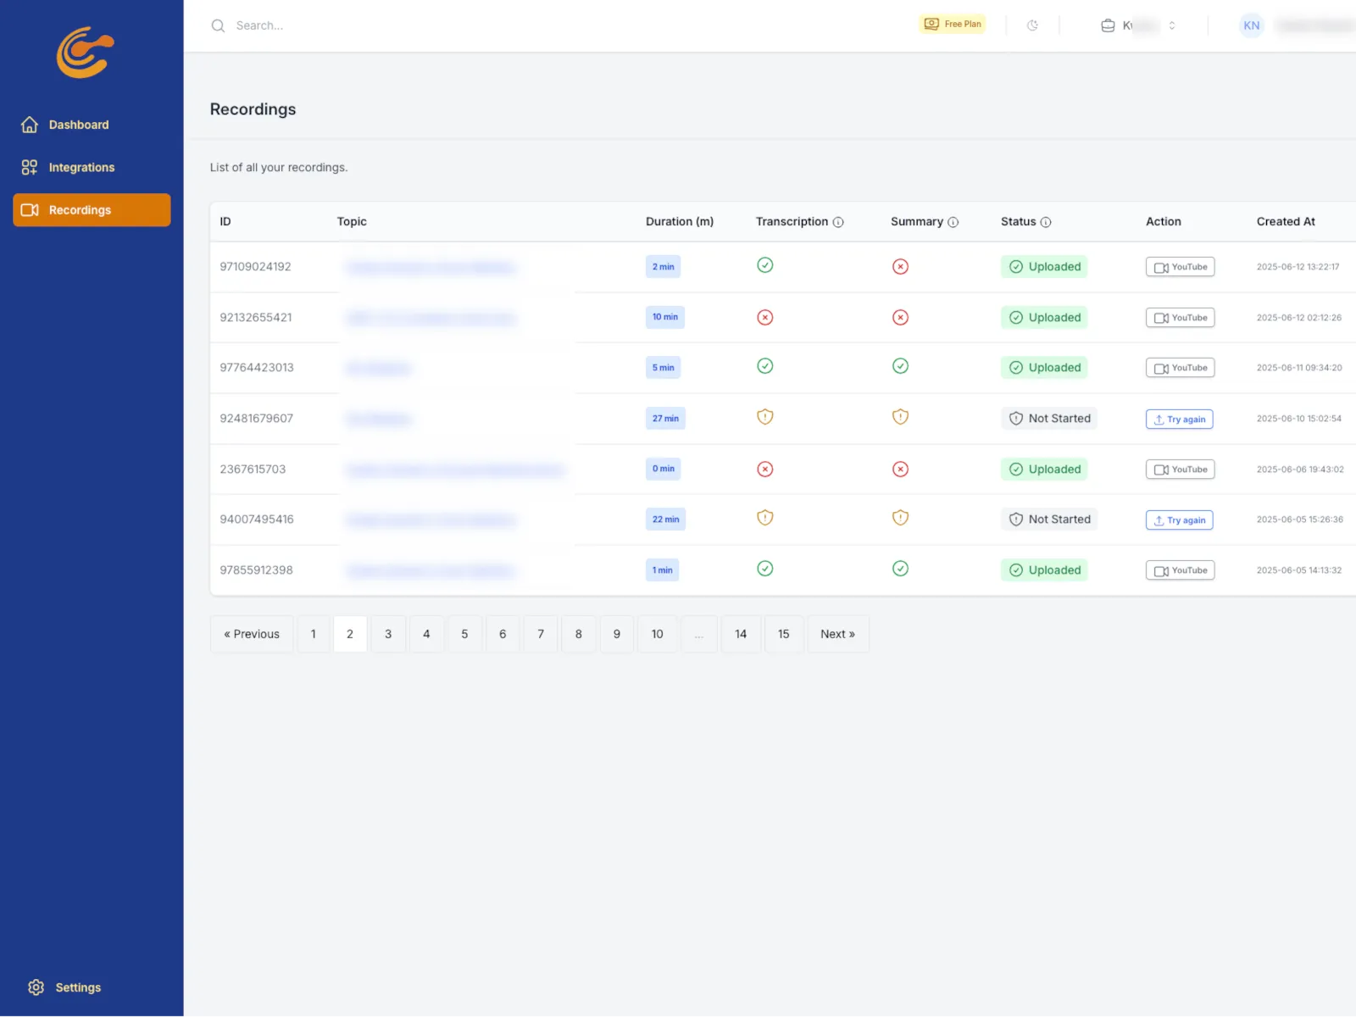Click transcription check icon for 97764423013

pos(765,366)
